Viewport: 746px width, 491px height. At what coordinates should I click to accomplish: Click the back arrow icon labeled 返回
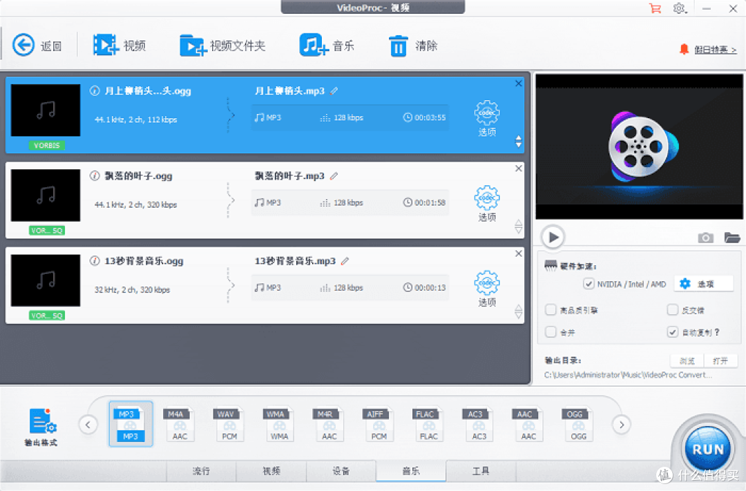[x=23, y=45]
